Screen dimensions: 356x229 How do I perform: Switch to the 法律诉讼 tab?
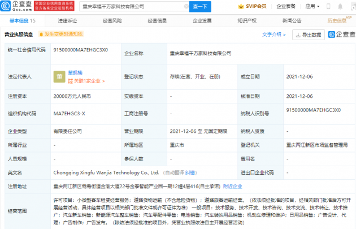(67, 21)
